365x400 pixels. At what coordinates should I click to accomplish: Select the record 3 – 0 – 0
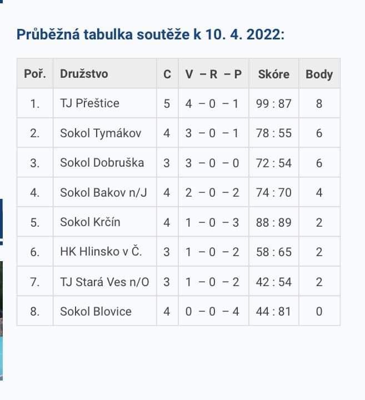(214, 163)
